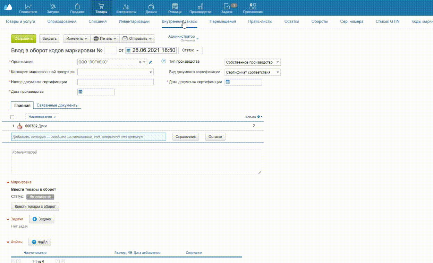Click the pencil icon to edit organization

[150, 62]
